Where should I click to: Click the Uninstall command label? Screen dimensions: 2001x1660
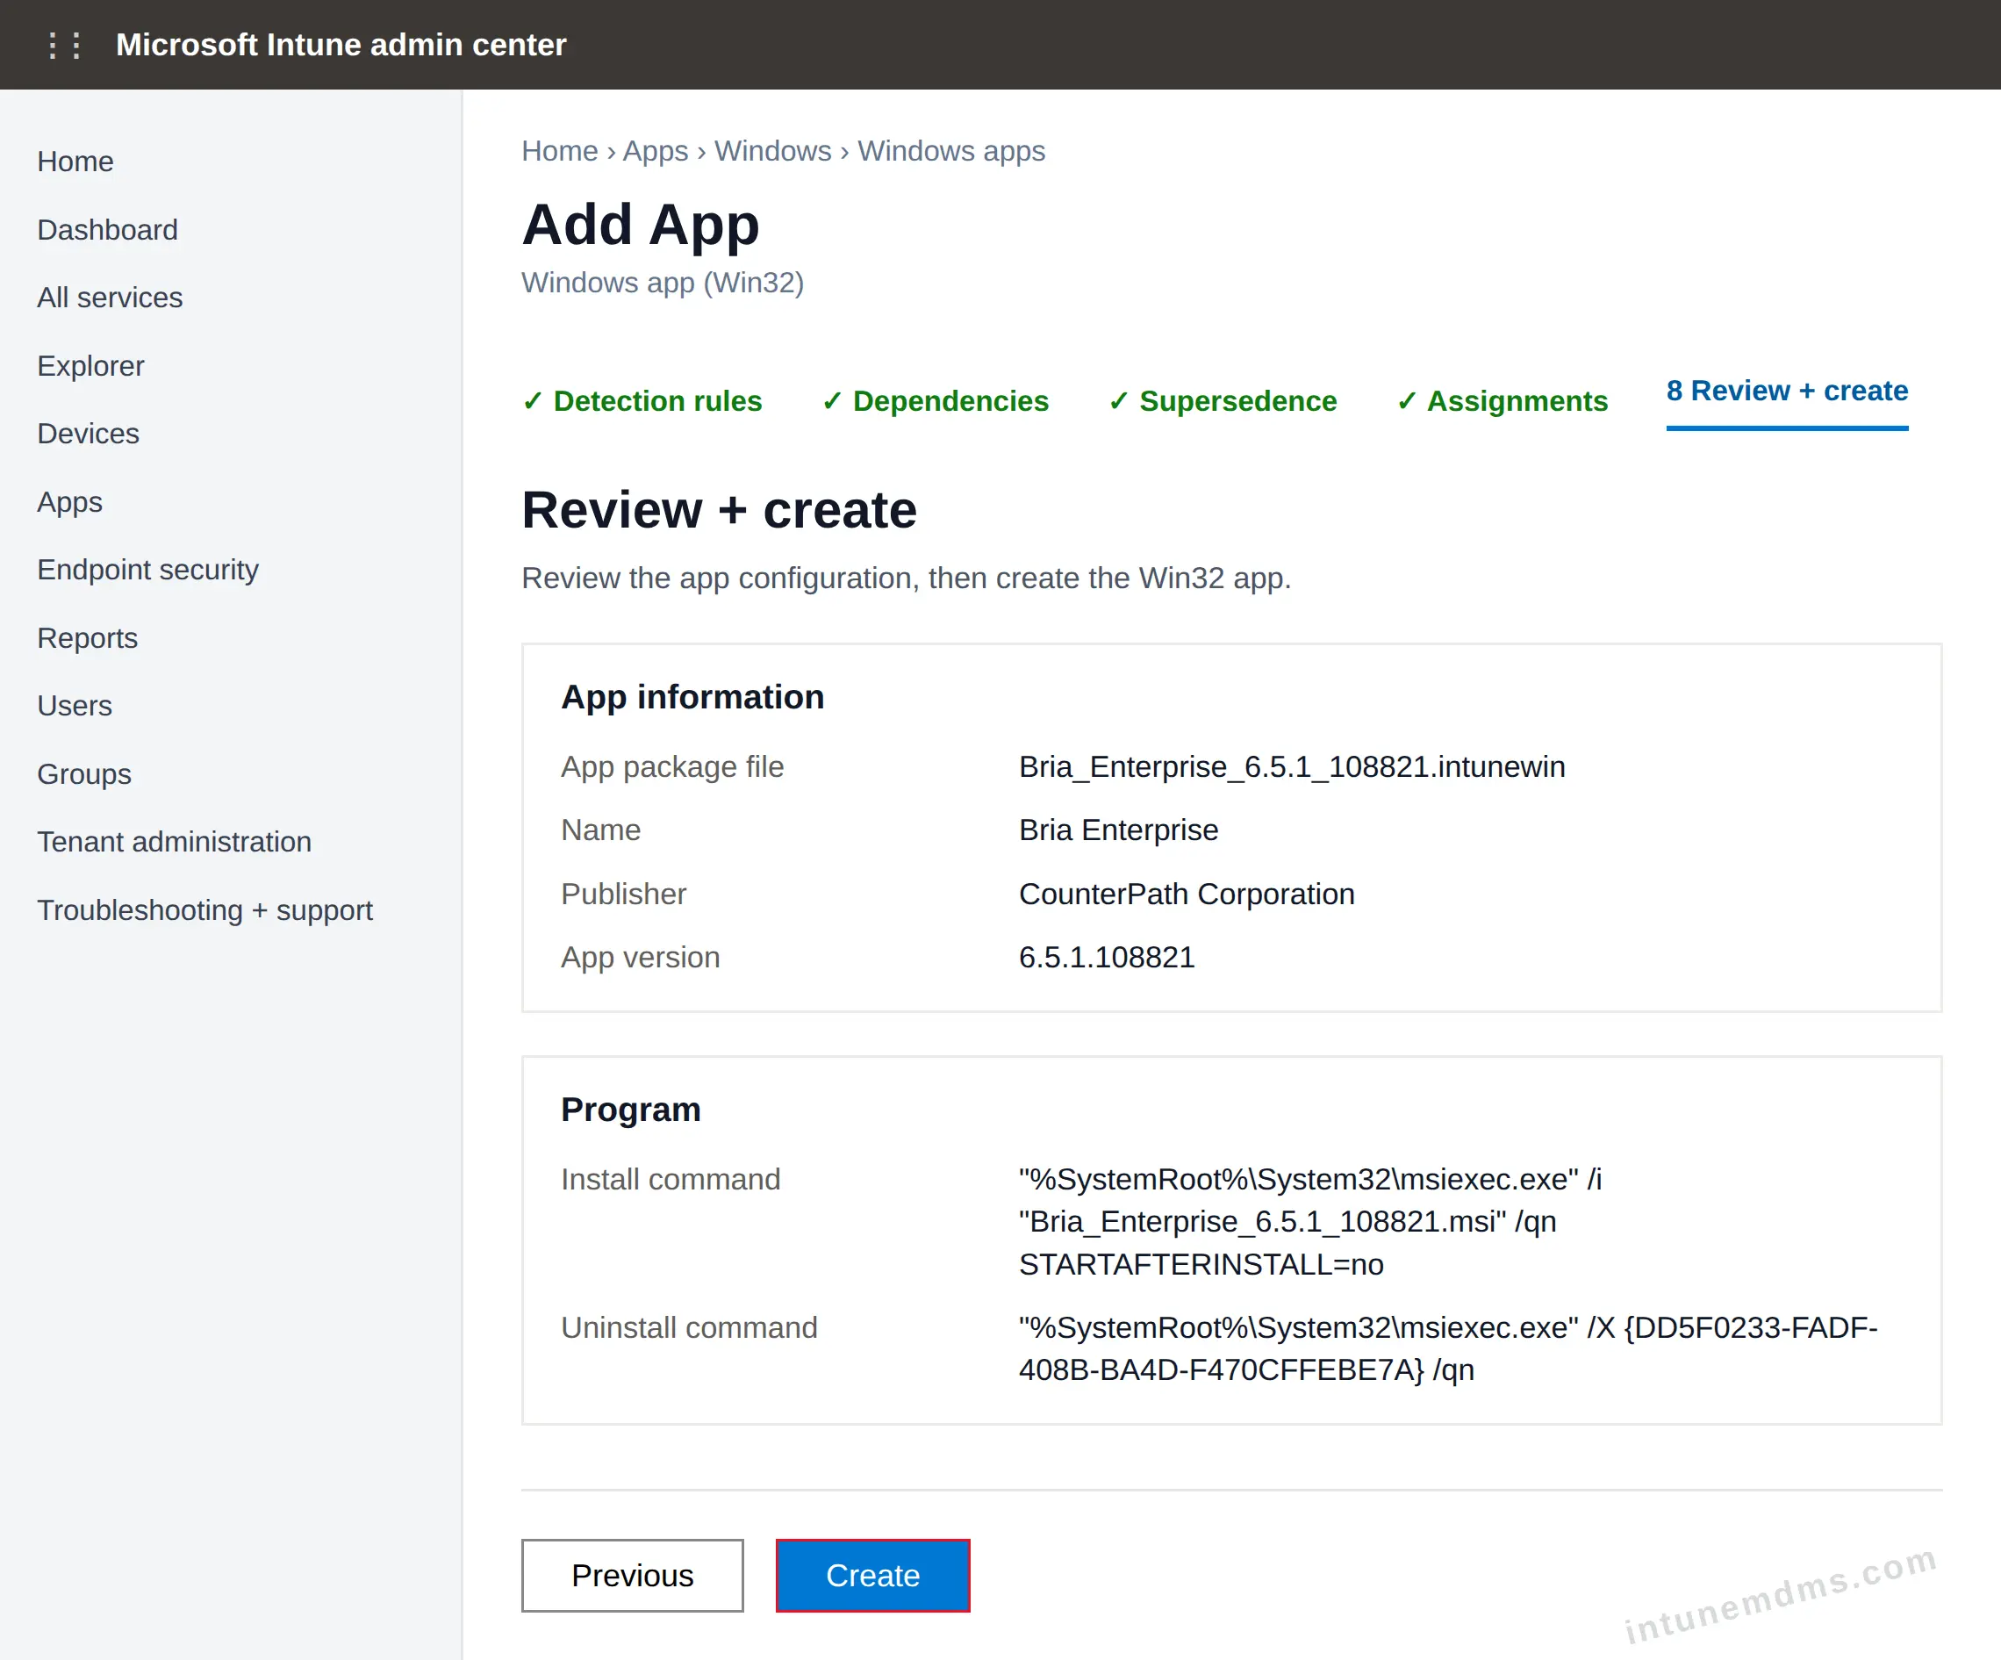(689, 1327)
